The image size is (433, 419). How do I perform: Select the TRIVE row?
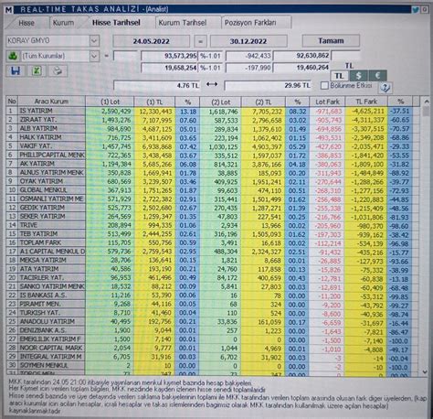tap(213, 225)
